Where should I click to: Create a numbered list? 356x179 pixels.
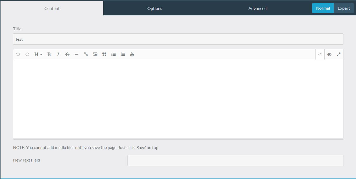pyautogui.click(x=123, y=54)
